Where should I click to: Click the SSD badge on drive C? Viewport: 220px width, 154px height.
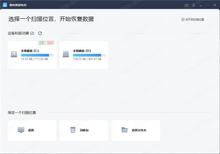(50, 43)
